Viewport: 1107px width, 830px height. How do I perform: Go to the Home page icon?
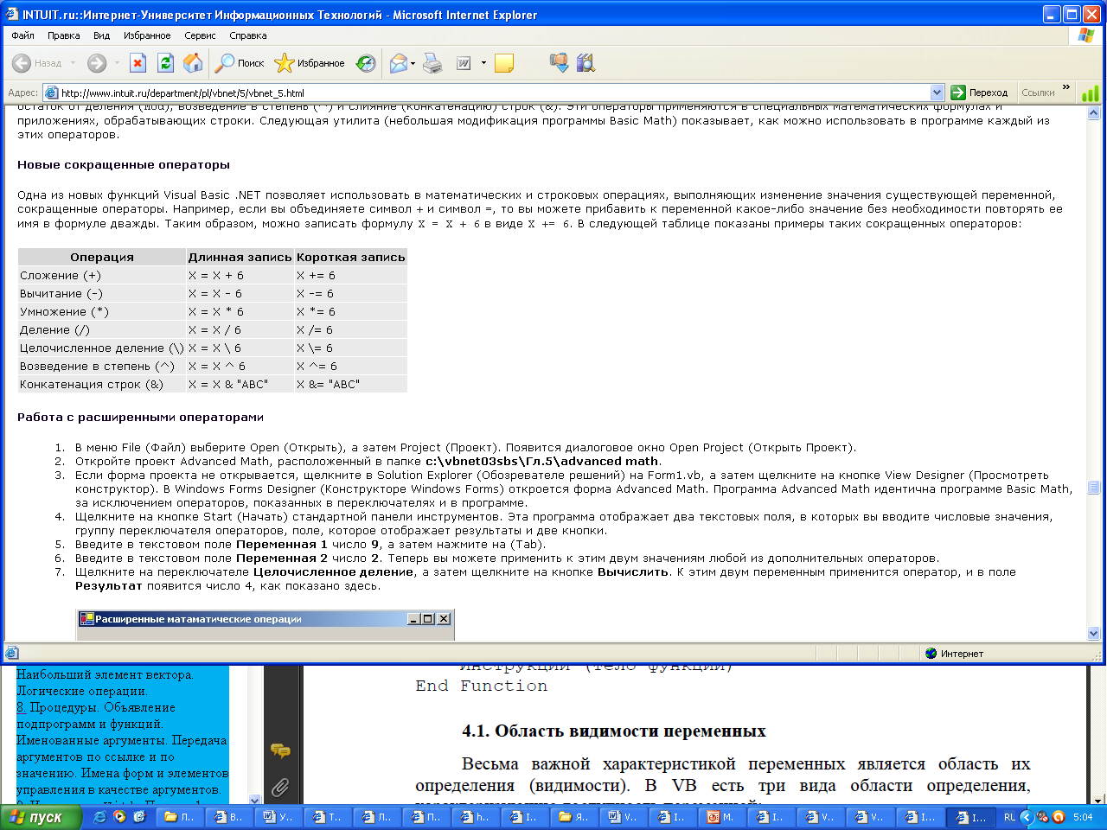pyautogui.click(x=193, y=63)
